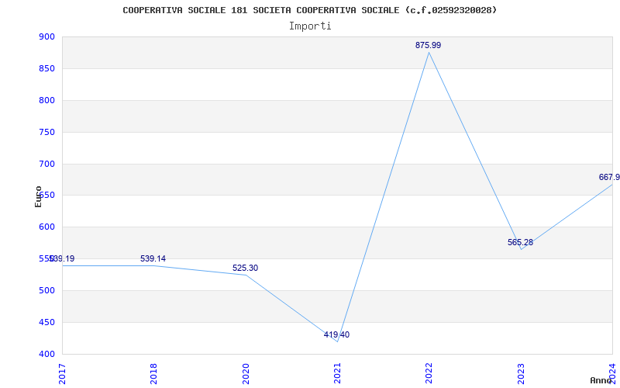620x388 pixels.
Task: Click the 850 y-axis tick label
Action: point(46,68)
